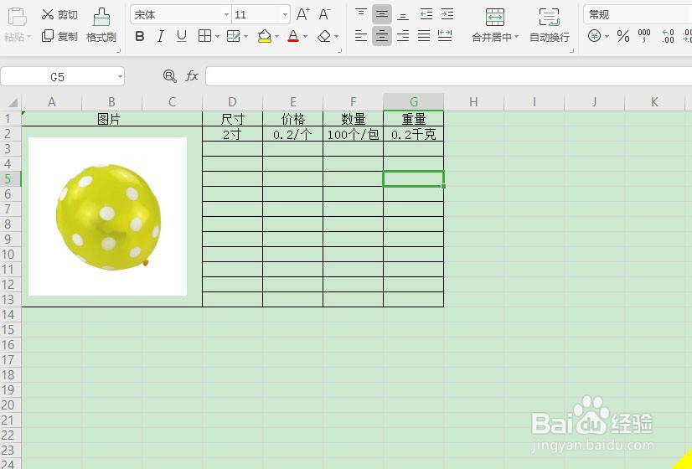Apply thousands separator format
The height and width of the screenshot is (469, 692).
(x=644, y=36)
